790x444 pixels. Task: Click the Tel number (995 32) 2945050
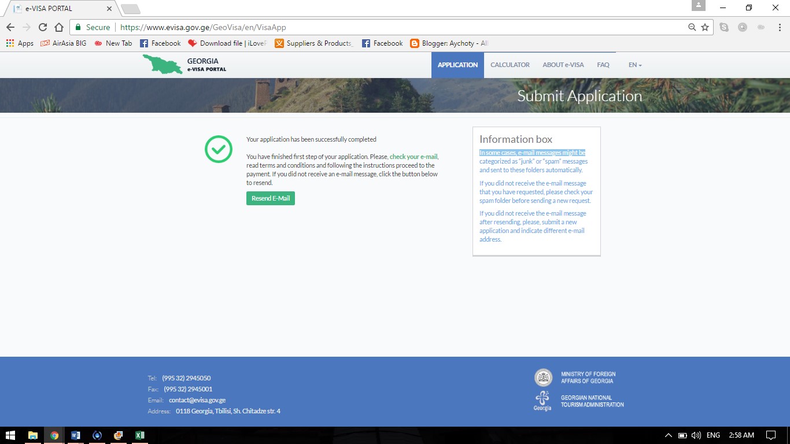coord(186,378)
